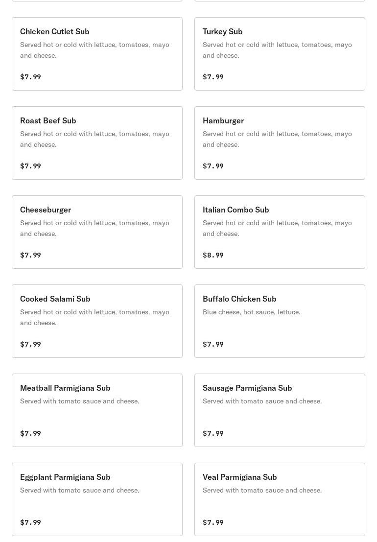
Task: Open the Cheeseburger item card
Action: click(x=97, y=232)
